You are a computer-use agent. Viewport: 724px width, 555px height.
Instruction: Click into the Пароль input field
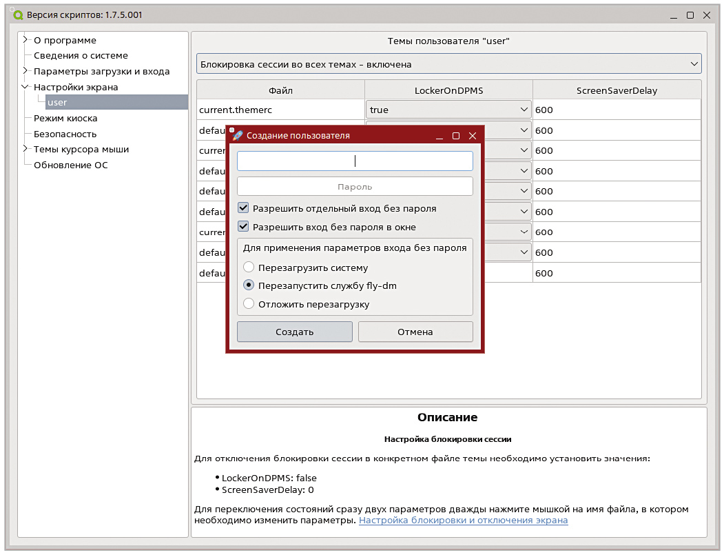point(355,186)
